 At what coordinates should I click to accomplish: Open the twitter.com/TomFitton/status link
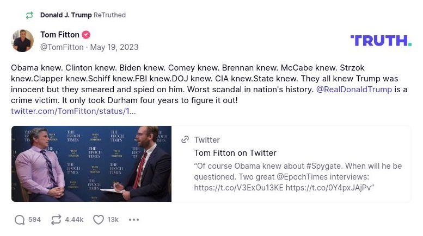click(73, 111)
